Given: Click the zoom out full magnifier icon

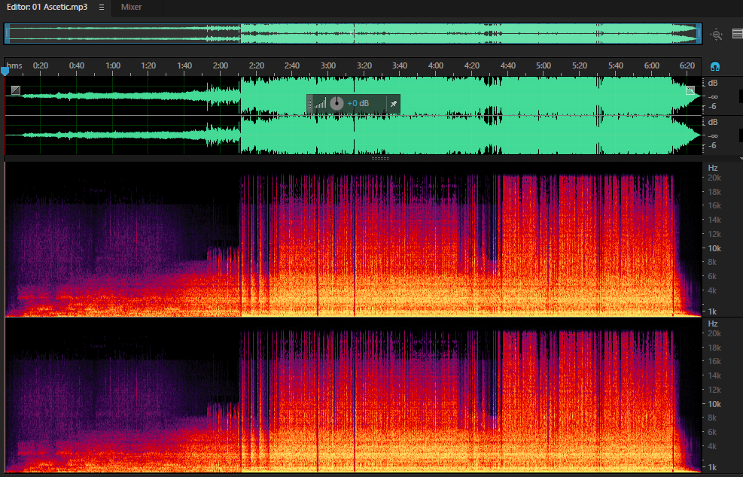Looking at the screenshot, I should 717,34.
